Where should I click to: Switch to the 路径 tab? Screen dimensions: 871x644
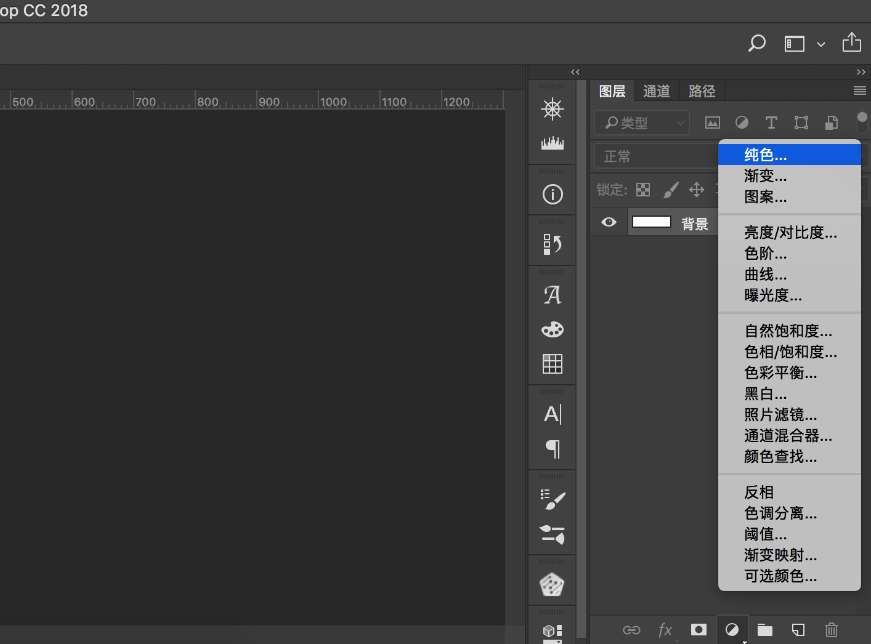pyautogui.click(x=702, y=91)
